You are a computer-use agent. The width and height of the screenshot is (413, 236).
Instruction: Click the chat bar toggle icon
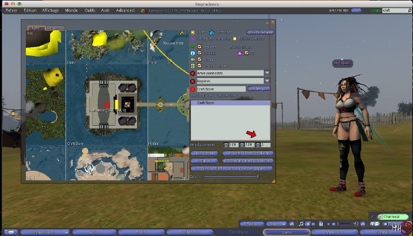pos(11,232)
